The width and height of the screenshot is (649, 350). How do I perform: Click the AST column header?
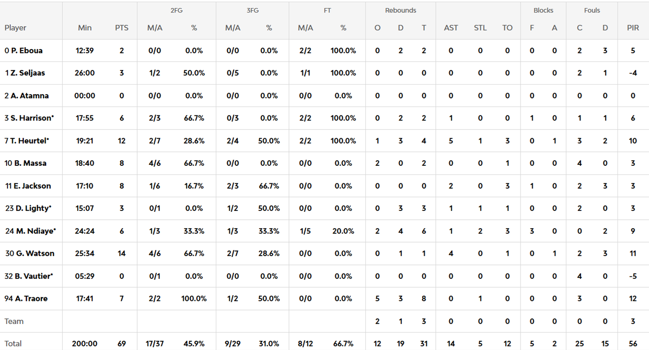451,28
